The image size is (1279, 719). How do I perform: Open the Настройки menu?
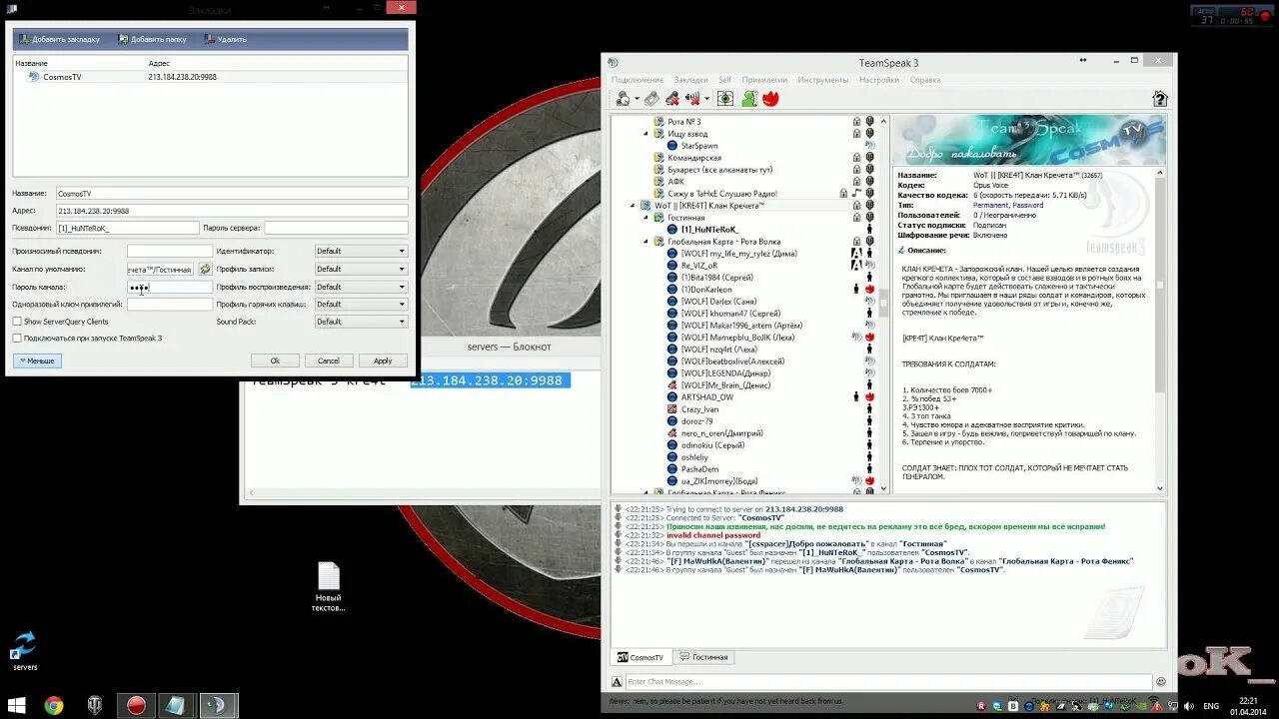tap(879, 80)
